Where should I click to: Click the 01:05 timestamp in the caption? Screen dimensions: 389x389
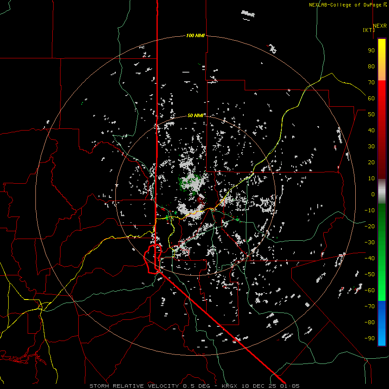click(x=290, y=386)
